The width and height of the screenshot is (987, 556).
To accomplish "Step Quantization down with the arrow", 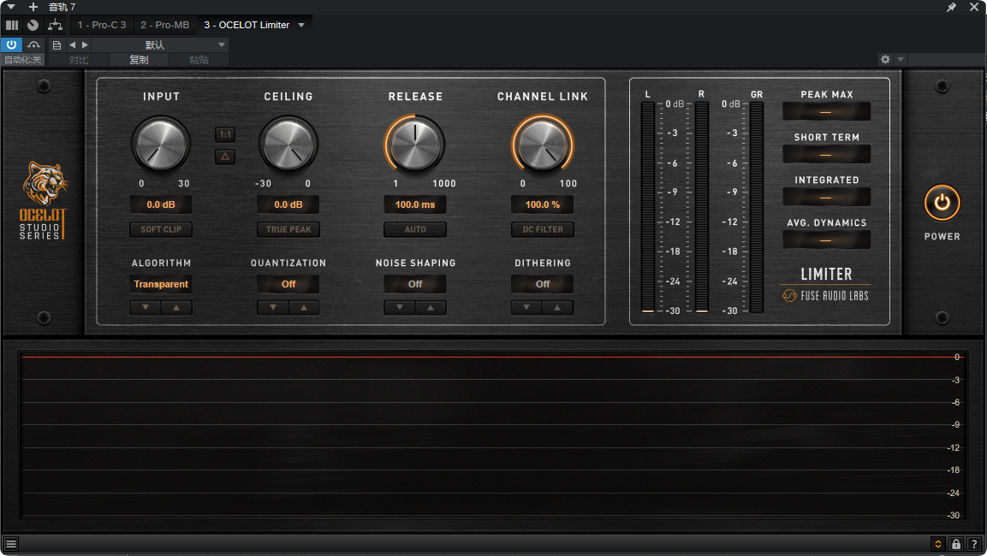I will coord(272,308).
